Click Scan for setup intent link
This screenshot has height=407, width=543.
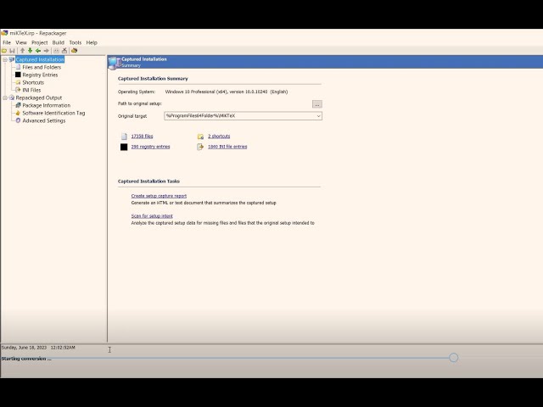(152, 216)
